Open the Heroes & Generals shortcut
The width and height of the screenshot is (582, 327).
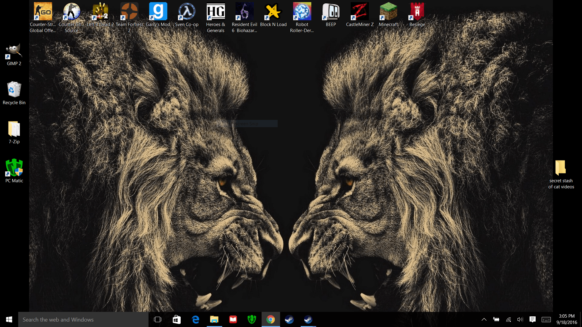point(216,11)
